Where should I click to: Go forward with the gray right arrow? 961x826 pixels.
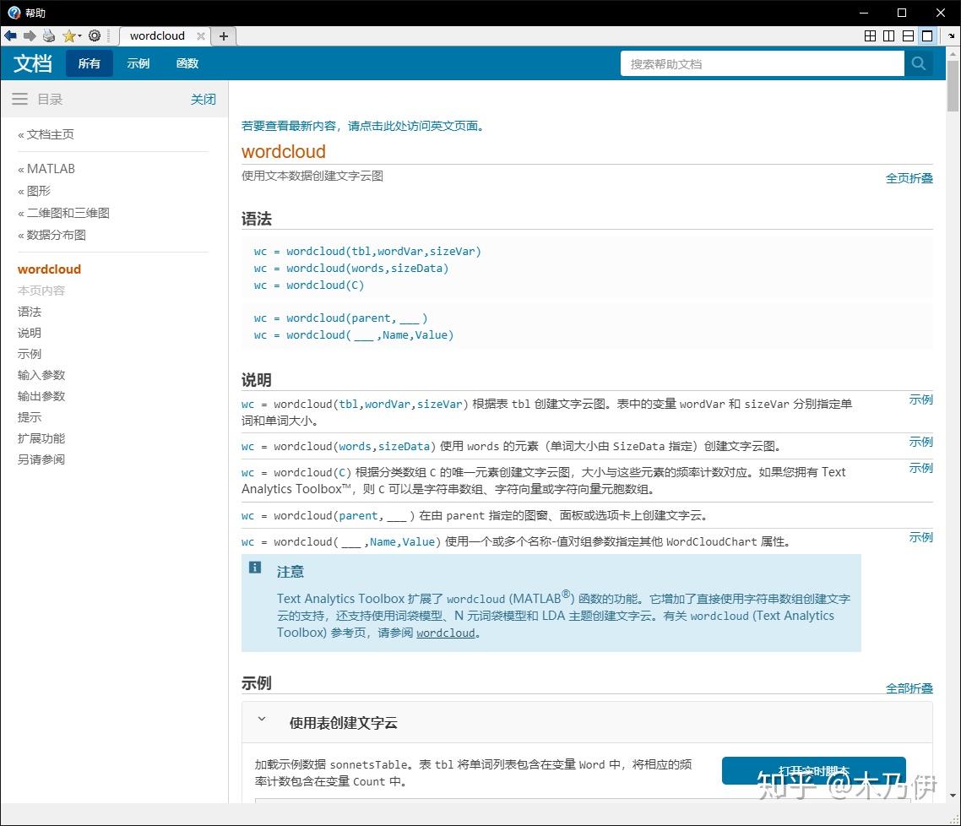click(x=30, y=35)
